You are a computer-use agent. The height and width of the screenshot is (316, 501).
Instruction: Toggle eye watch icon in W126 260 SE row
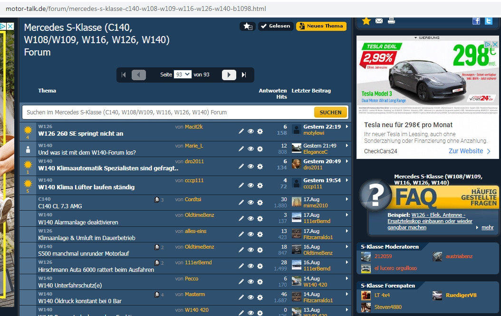point(251,131)
